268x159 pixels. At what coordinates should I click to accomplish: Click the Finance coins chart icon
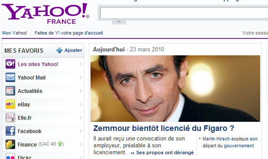10,144
